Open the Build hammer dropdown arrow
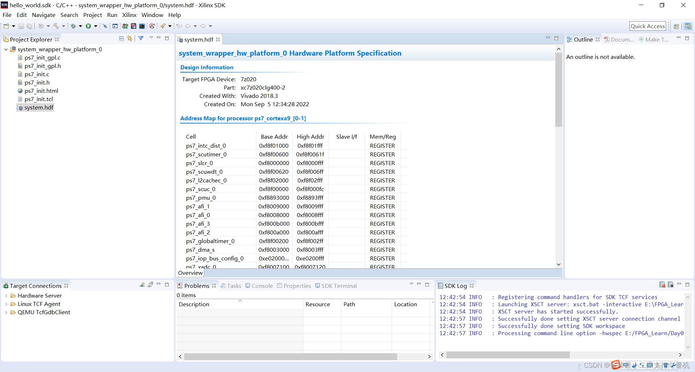The width and height of the screenshot is (695, 372). coord(63,26)
